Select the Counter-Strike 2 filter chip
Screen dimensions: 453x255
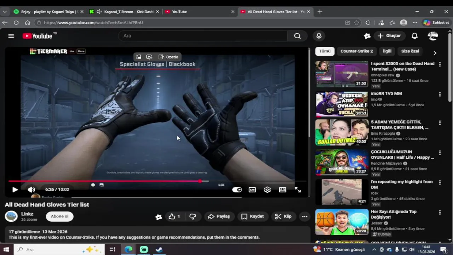coord(356,51)
